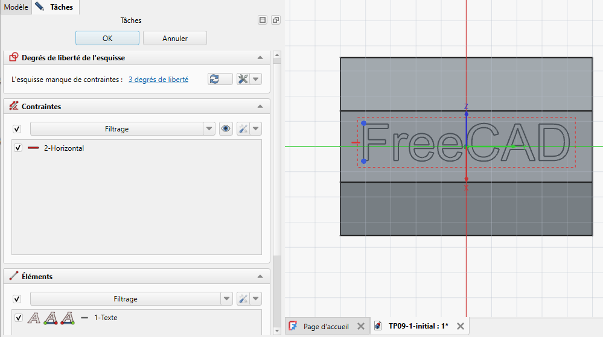The image size is (603, 337).
Task: Open the constraints Filtrage dropdown arrow
Action: [x=209, y=129]
